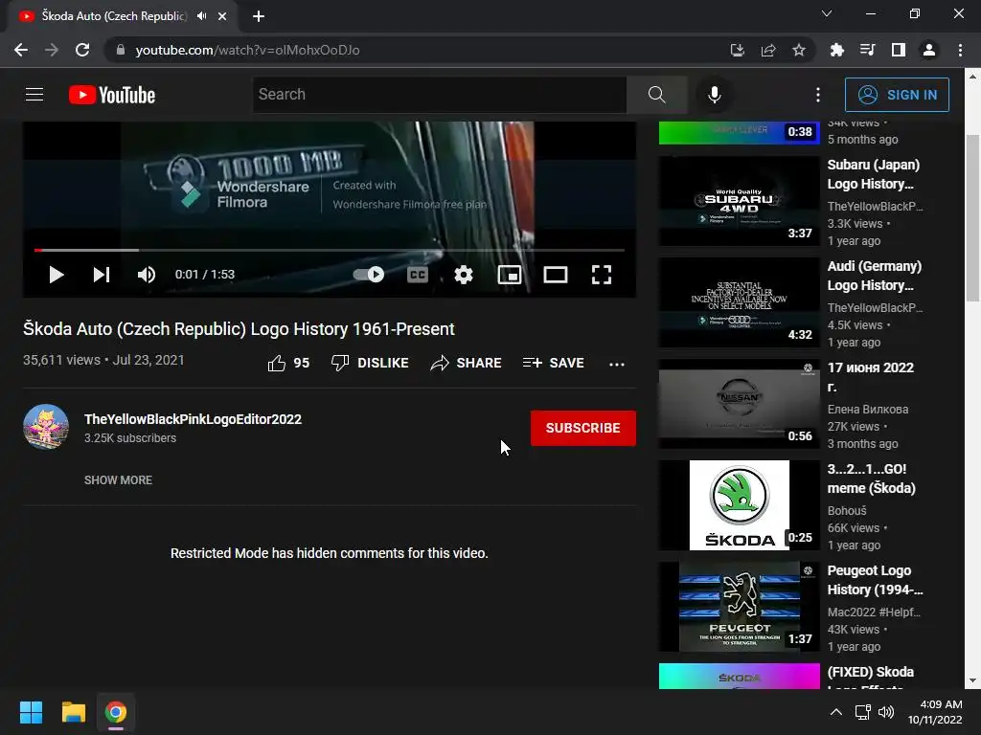Start voice search with microphone icon
This screenshot has height=735, width=981.
715,95
